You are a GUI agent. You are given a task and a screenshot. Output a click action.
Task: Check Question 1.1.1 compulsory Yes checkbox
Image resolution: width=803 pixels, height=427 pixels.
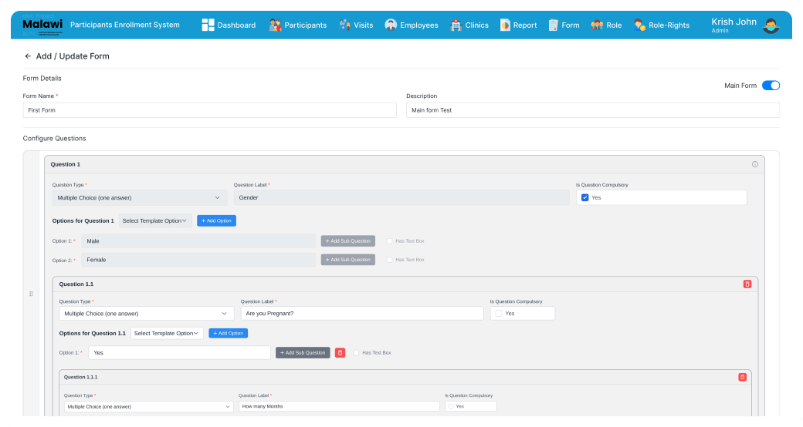coord(451,406)
